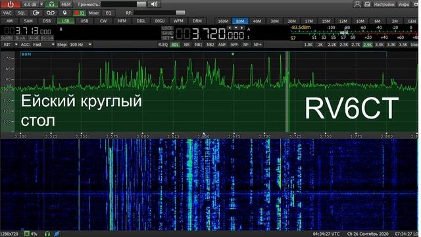Open Настройки settings
The image size is (421, 237).
pyautogui.click(x=384, y=5)
